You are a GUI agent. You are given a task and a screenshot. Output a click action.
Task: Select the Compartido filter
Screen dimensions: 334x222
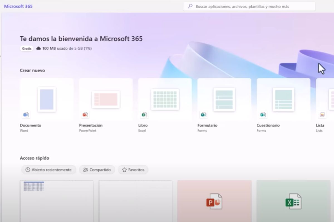tap(97, 170)
